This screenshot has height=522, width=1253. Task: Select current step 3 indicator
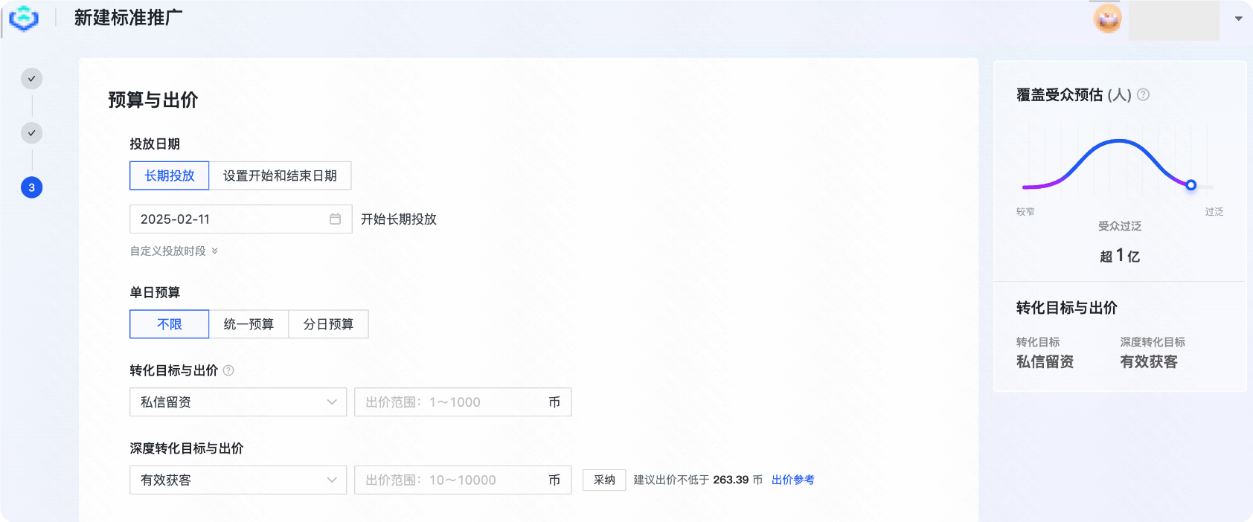click(31, 187)
